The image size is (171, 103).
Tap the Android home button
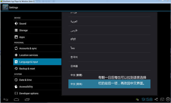coord(17,99)
